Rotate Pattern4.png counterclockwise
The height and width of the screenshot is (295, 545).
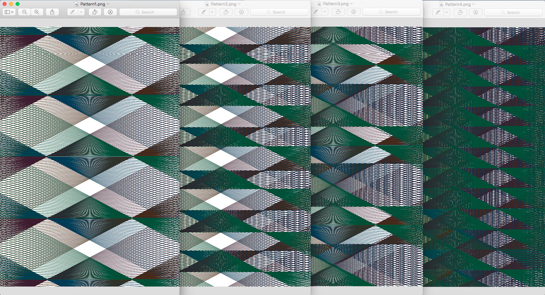pos(460,12)
